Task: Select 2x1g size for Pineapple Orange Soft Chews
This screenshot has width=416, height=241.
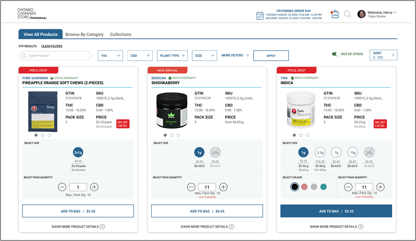Action: coord(78,152)
